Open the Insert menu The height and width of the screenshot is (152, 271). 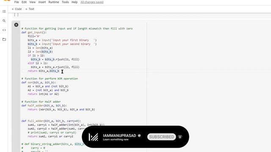click(x=42, y=2)
